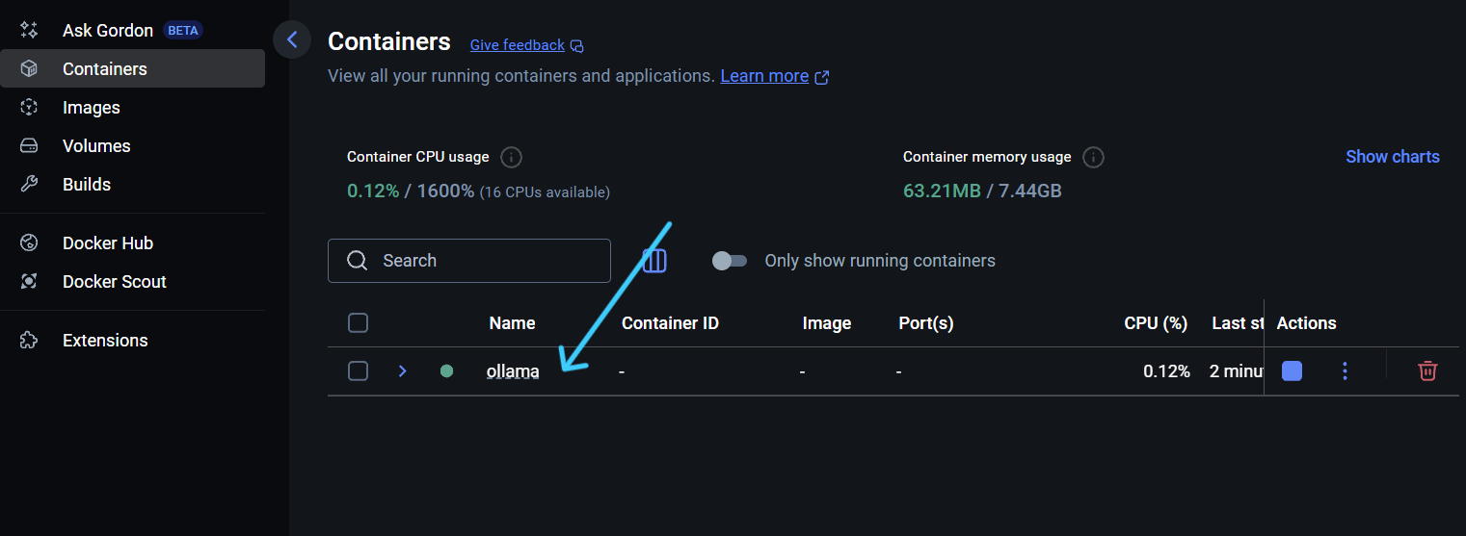Stop the ollama container

click(1292, 370)
